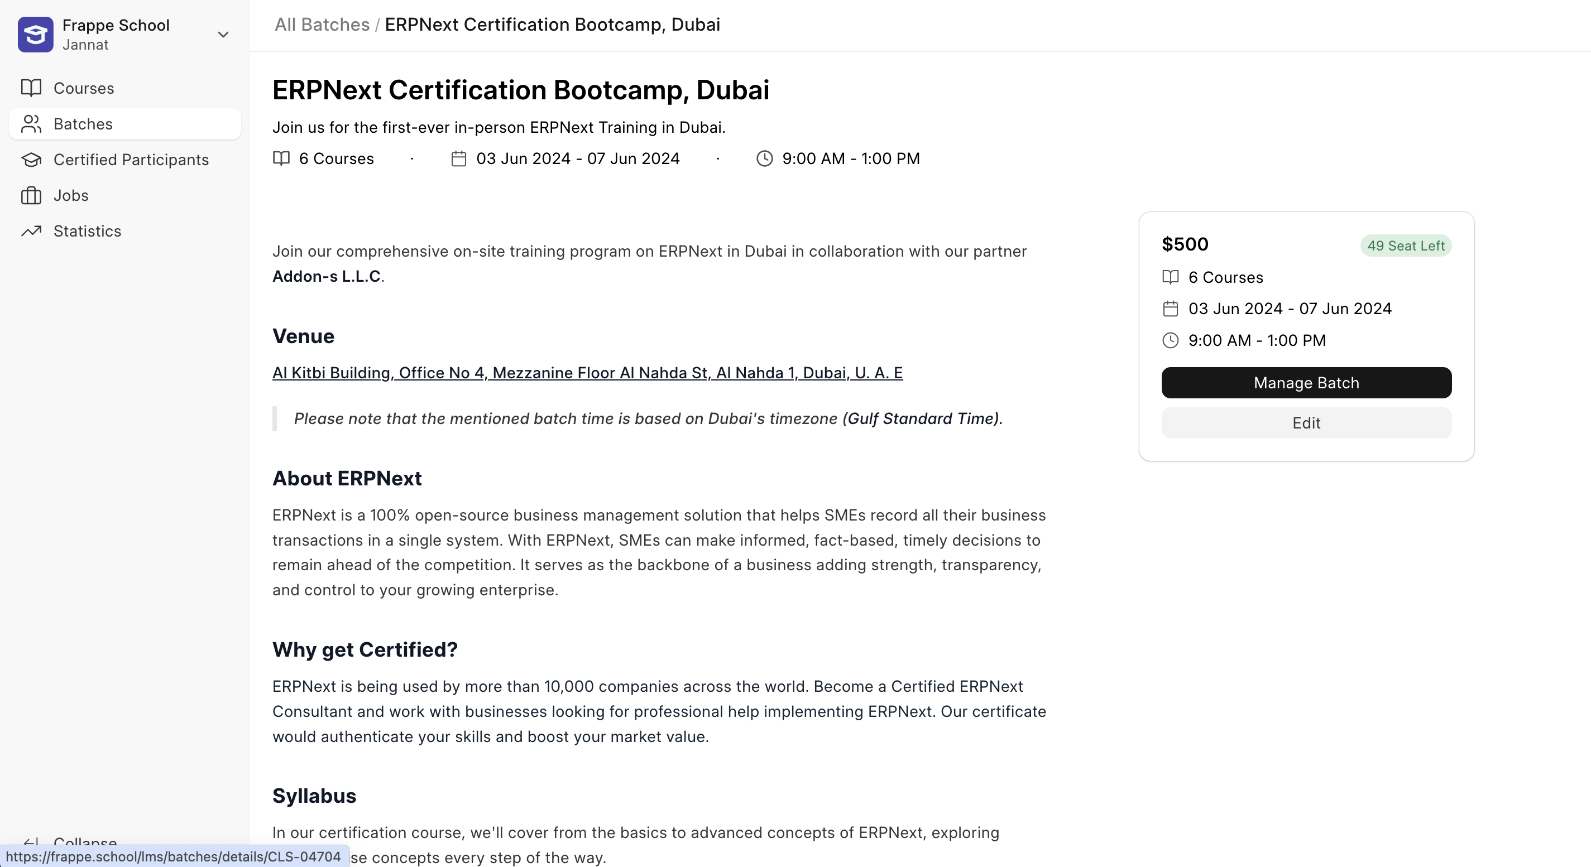Click the clock icon in pricing card
Image resolution: width=1591 pixels, height=867 pixels.
(x=1171, y=341)
